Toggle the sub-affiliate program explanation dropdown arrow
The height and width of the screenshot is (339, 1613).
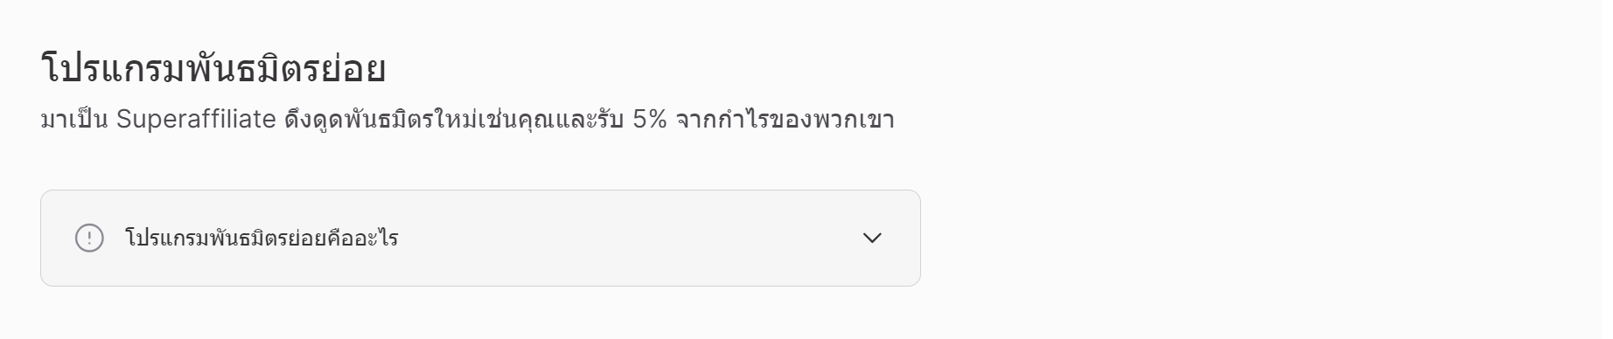tap(872, 238)
